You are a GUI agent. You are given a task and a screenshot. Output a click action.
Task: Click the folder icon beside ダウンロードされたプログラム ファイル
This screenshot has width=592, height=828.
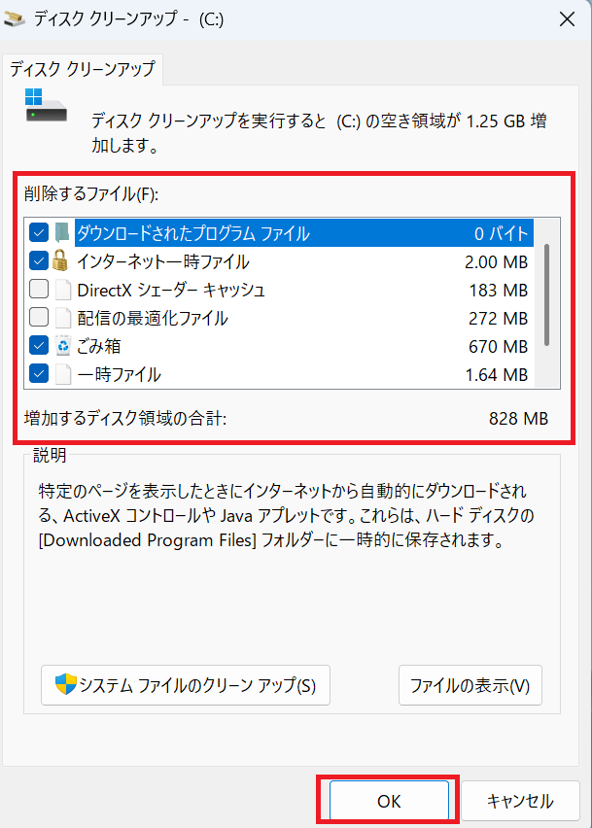(62, 233)
